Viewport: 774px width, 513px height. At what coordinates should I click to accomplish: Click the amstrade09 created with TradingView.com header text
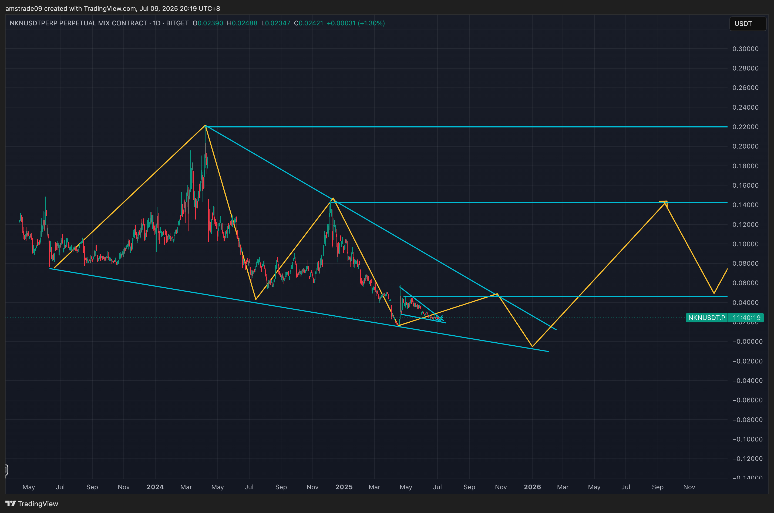(113, 9)
